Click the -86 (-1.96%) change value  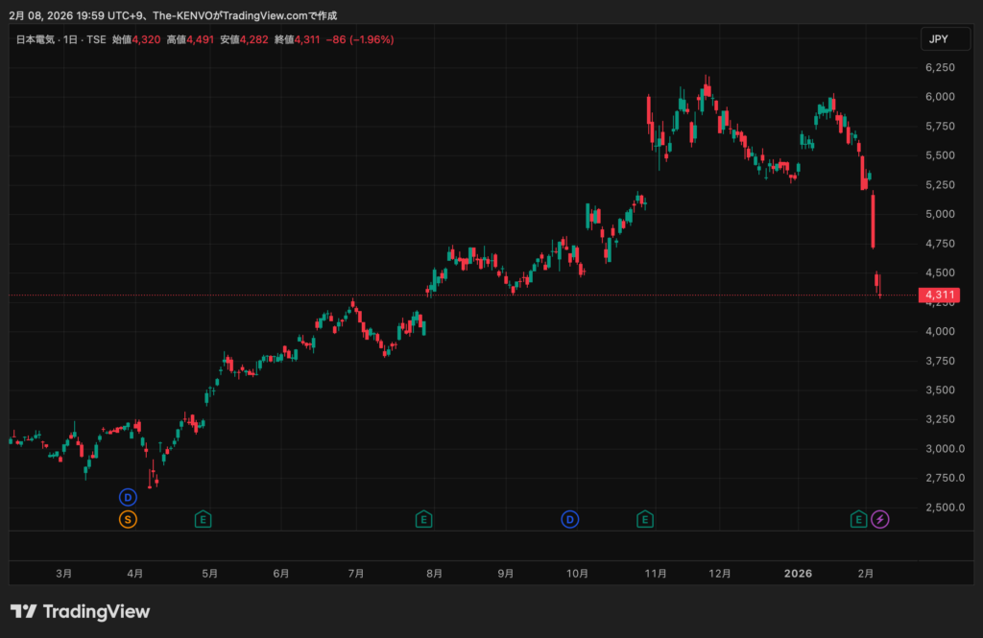359,39
